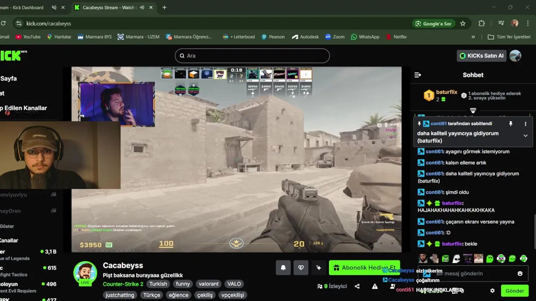Viewport: 536px width, 301px height.
Task: Report the stream with the warning triangle icon
Action: pyautogui.click(x=375, y=286)
